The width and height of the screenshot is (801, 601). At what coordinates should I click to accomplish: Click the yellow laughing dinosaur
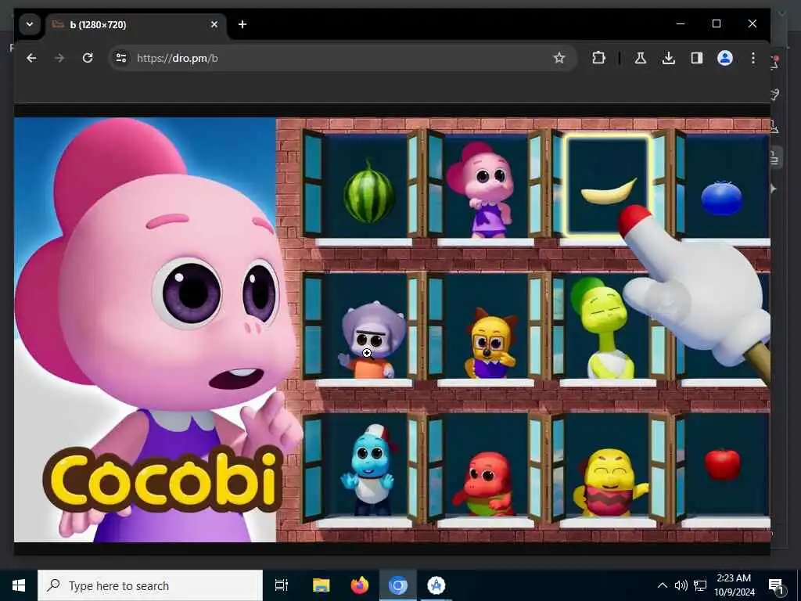[610, 483]
